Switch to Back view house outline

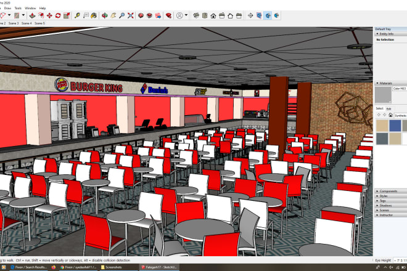pyautogui.click(x=230, y=15)
